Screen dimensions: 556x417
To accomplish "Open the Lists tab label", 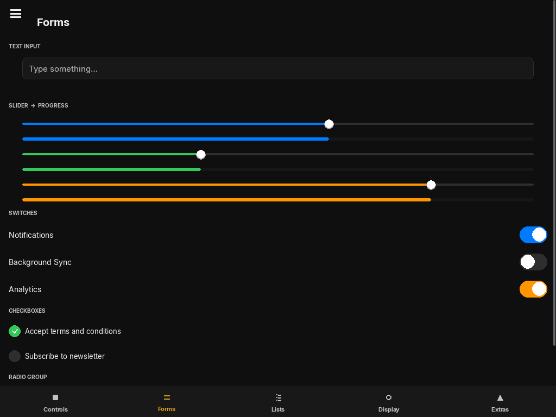I will click(x=278, y=409).
